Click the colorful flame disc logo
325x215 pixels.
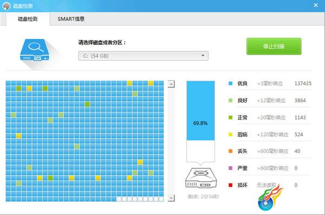[x=270, y=197]
